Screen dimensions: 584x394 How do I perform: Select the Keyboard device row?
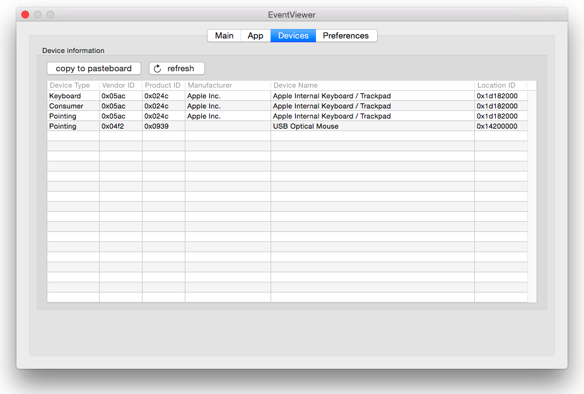coord(287,96)
